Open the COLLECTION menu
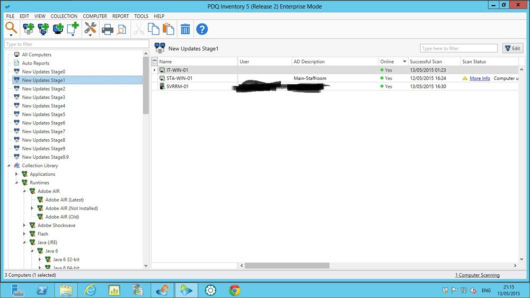 click(x=64, y=16)
